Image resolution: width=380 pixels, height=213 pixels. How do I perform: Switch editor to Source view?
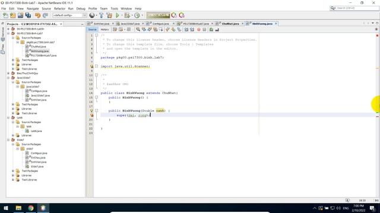[92, 30]
